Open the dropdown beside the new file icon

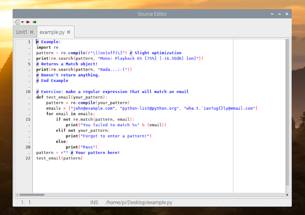[x=23, y=22]
